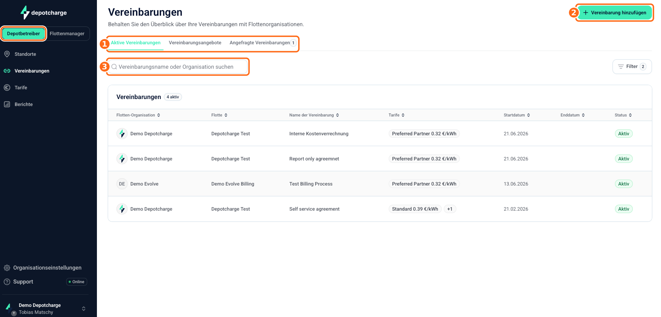The height and width of the screenshot is (317, 661).
Task: Sort by Flotten-Organisation column
Action: tap(138, 115)
